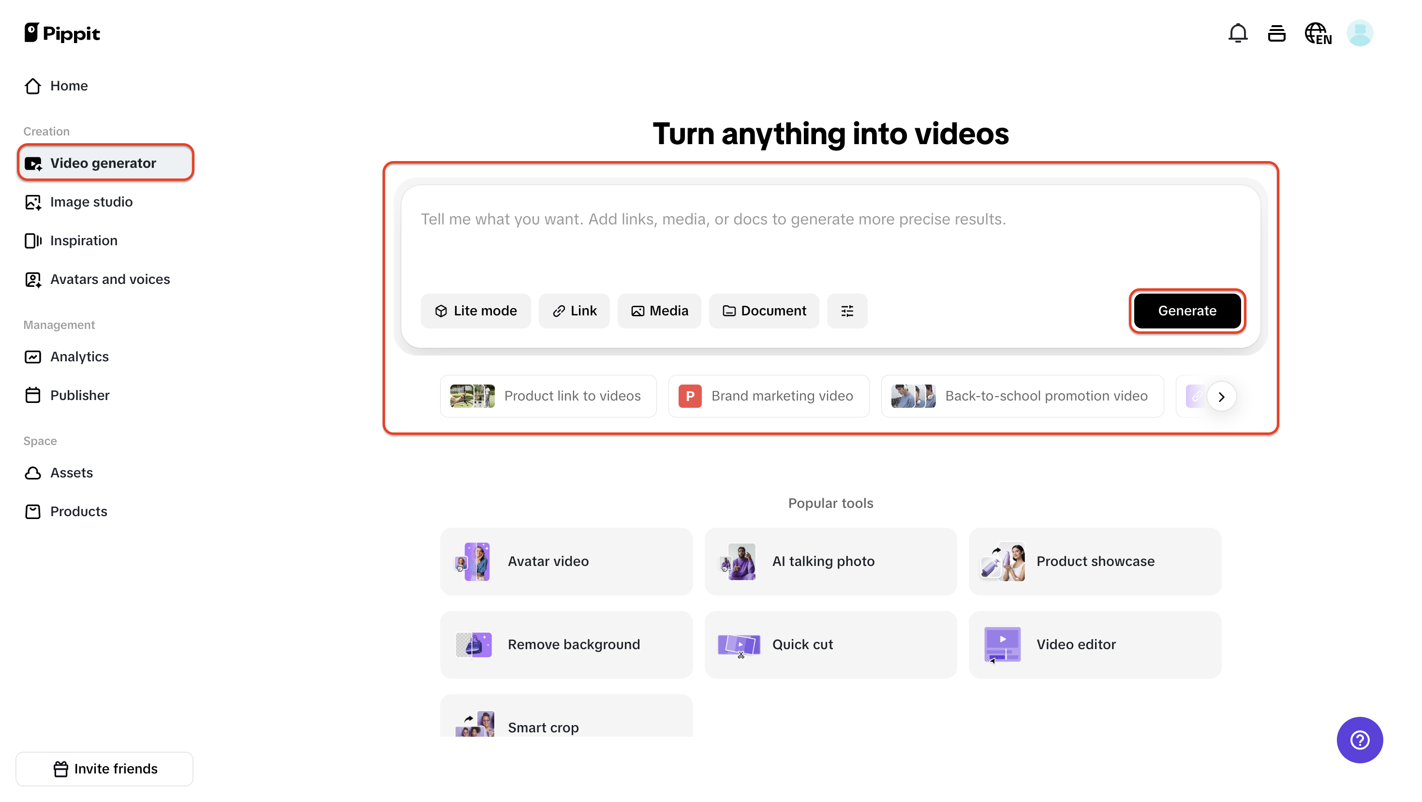
Task: Open Assets under Space
Action: click(72, 473)
